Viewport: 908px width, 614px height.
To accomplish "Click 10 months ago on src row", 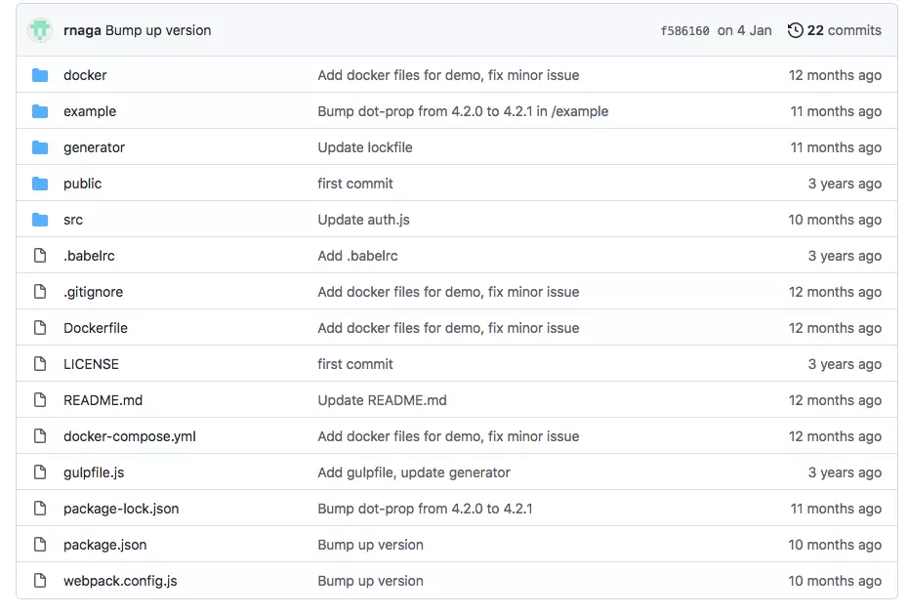I will 835,220.
